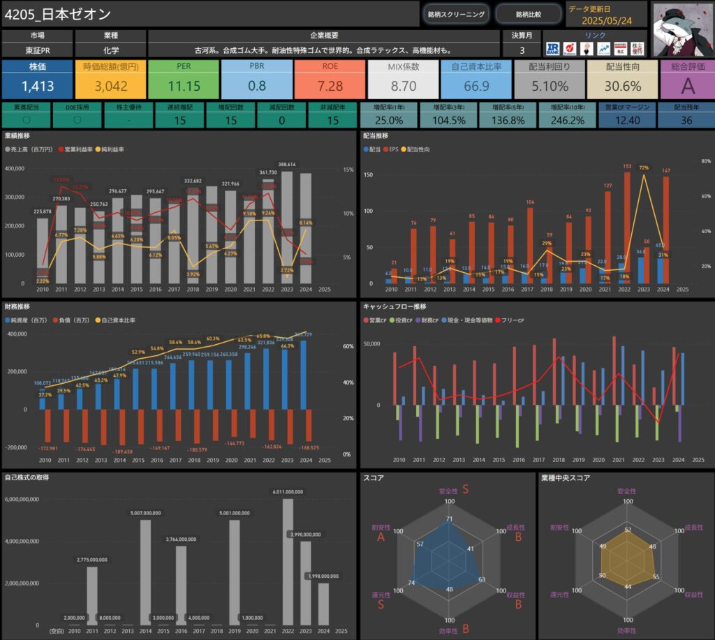The width and height of the screenshot is (715, 640).
Task: Select the 現金・現金等価物 legend entry
Action: [467, 320]
